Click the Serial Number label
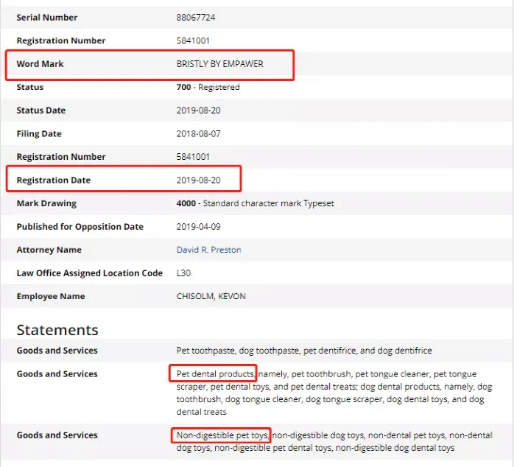Screen dimensions: 514x467 (x=47, y=18)
